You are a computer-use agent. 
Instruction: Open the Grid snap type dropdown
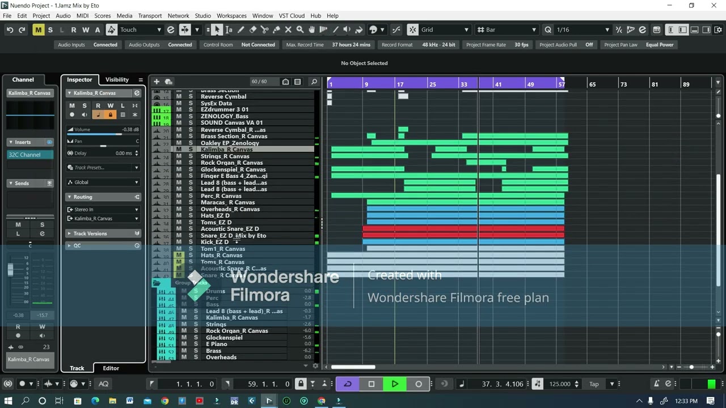click(445, 30)
